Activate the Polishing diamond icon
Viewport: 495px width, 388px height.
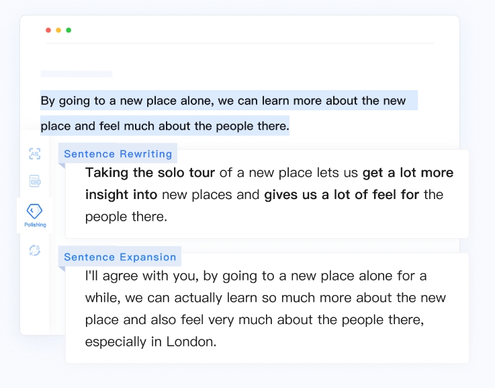[34, 211]
